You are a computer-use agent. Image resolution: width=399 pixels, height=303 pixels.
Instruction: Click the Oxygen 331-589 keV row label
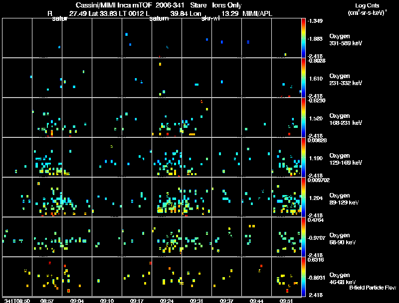point(346,40)
